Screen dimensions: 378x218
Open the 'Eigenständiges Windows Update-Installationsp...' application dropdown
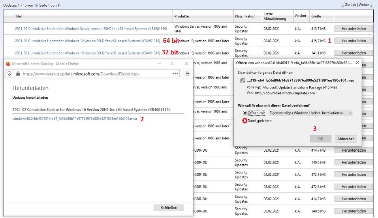coord(310,113)
